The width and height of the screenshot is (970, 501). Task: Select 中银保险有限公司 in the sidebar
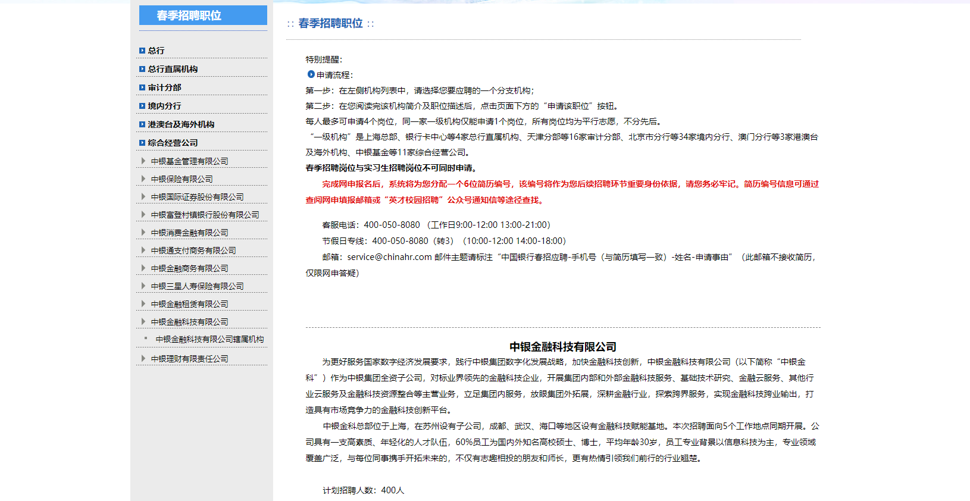point(182,179)
